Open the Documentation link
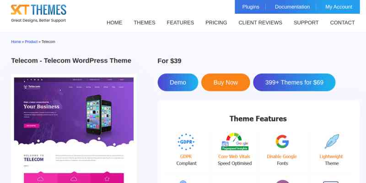The image size is (366, 183). click(x=292, y=7)
